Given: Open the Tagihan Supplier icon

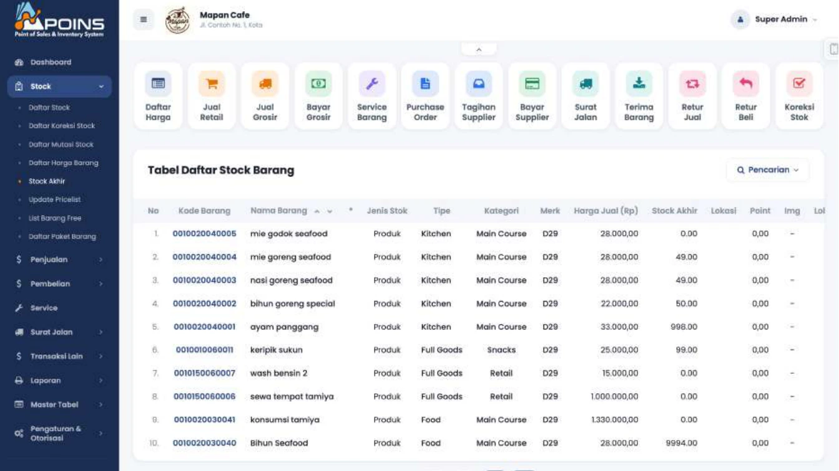Looking at the screenshot, I should [x=479, y=83].
